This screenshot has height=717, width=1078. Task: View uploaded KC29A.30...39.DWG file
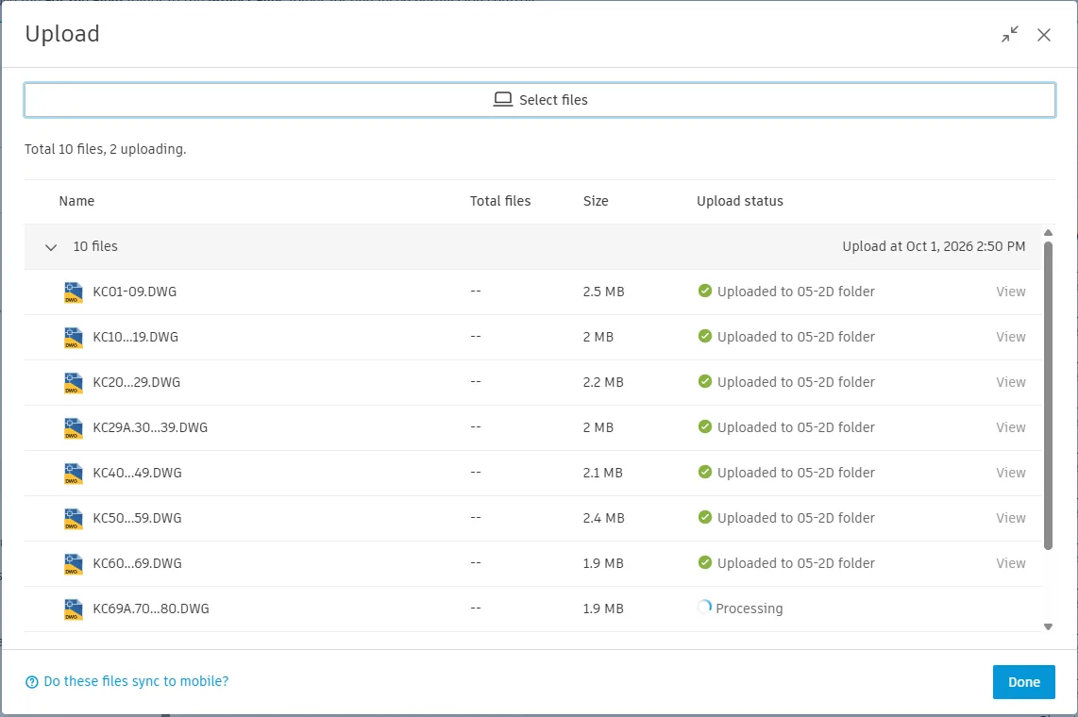click(x=1011, y=427)
